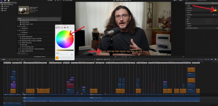Select the image palettes tab in Colors
The width and height of the screenshot is (218, 106).
[65, 27]
